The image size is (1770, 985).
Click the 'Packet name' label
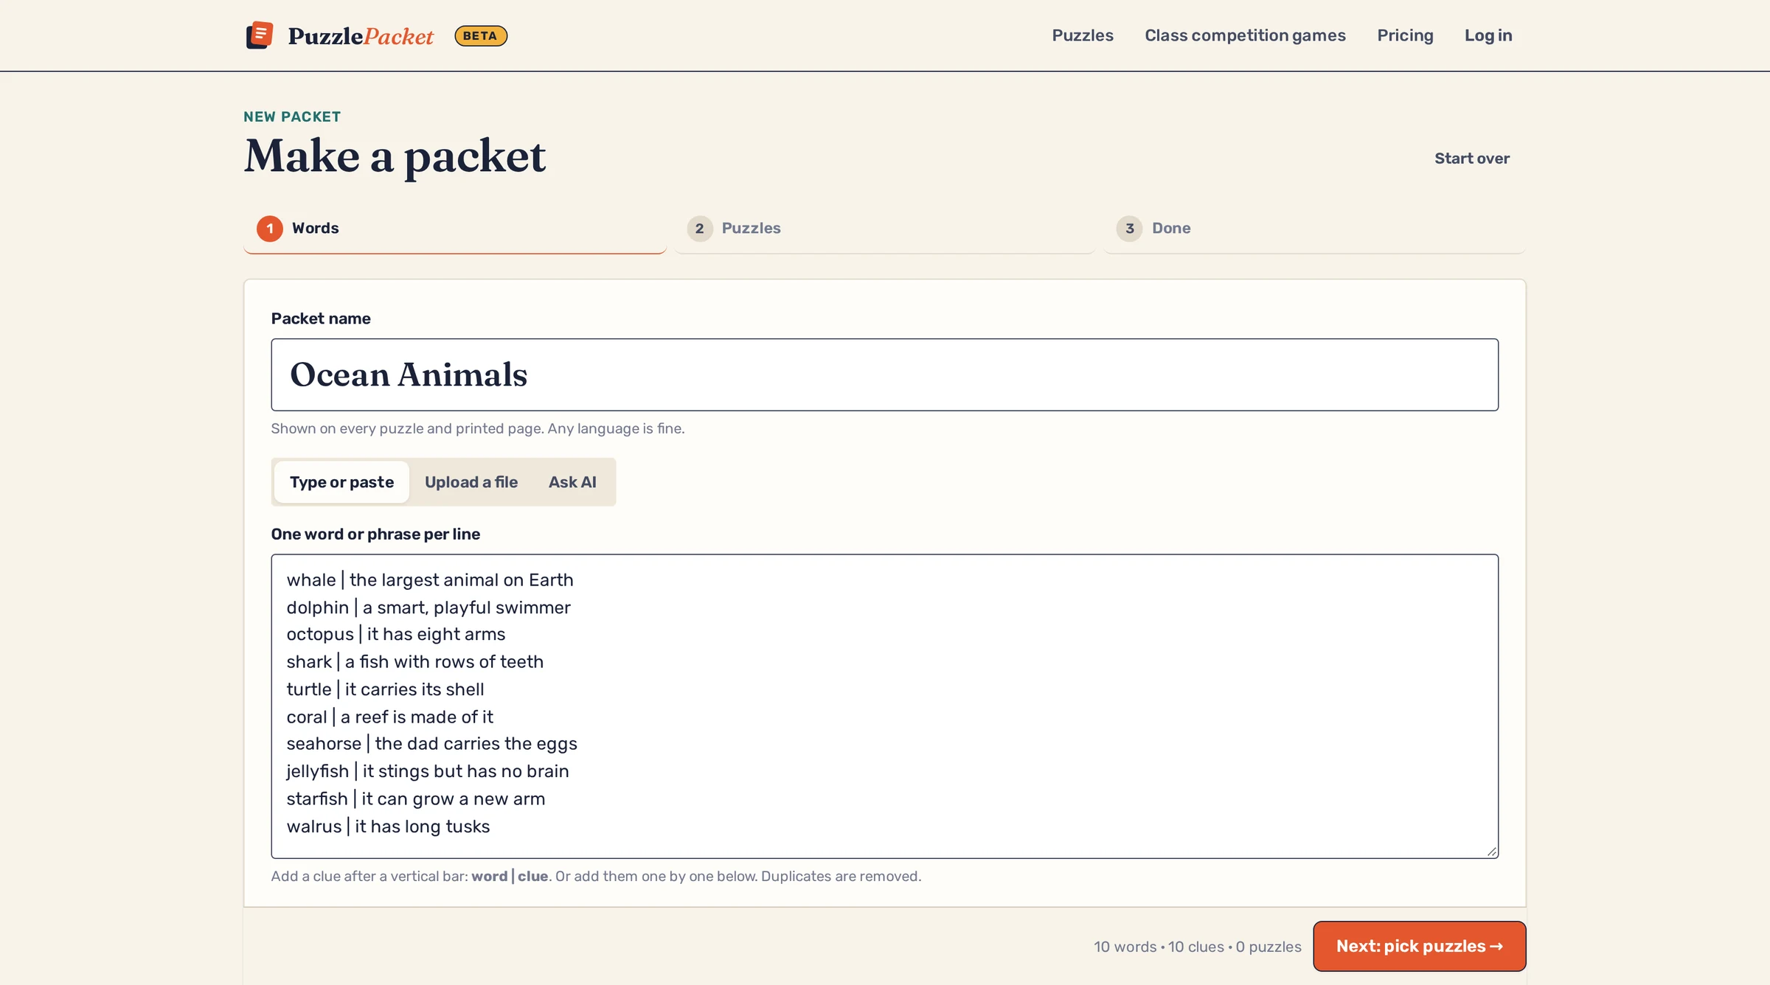(321, 319)
